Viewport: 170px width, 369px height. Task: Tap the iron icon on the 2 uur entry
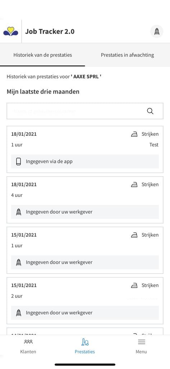(134, 285)
